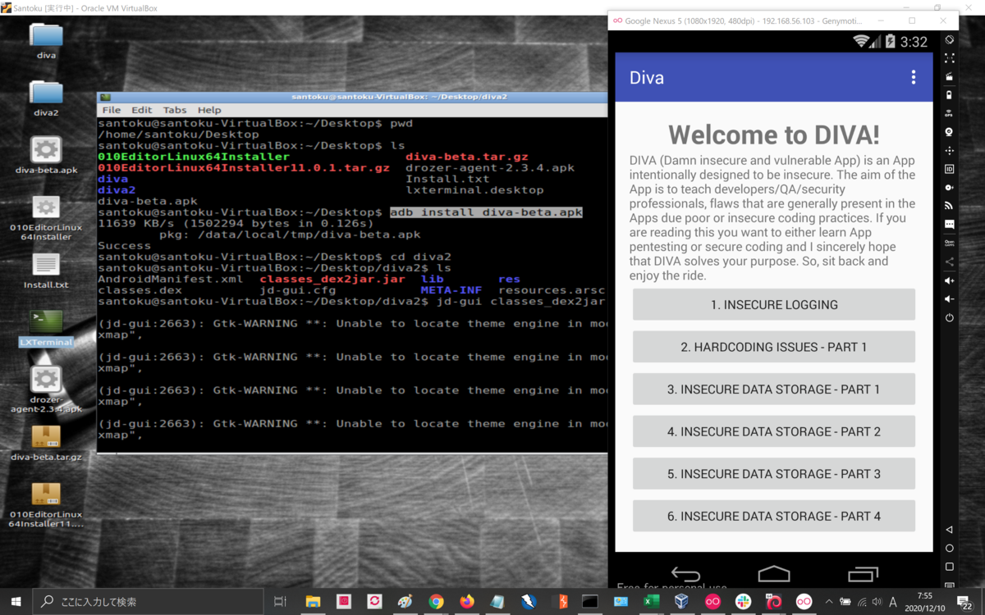Open the Genymotion device ID widget
Screen dimensions: 985x615
click(949, 169)
